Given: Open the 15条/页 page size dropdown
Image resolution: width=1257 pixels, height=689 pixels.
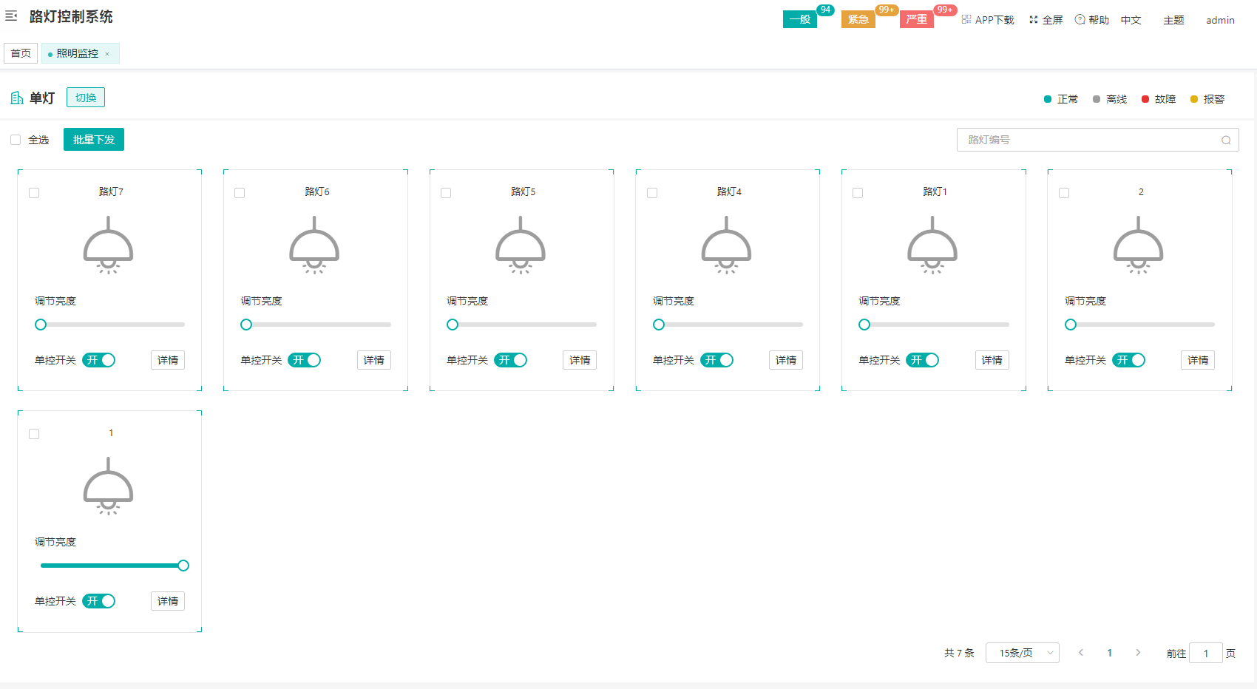Looking at the screenshot, I should (1023, 653).
